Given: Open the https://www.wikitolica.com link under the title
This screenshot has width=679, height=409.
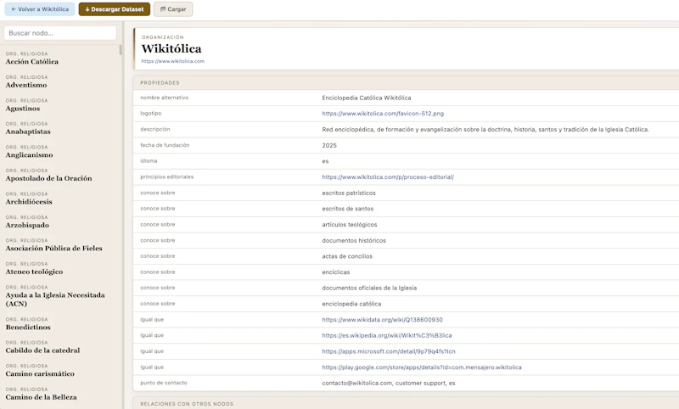Looking at the screenshot, I should tap(173, 61).
